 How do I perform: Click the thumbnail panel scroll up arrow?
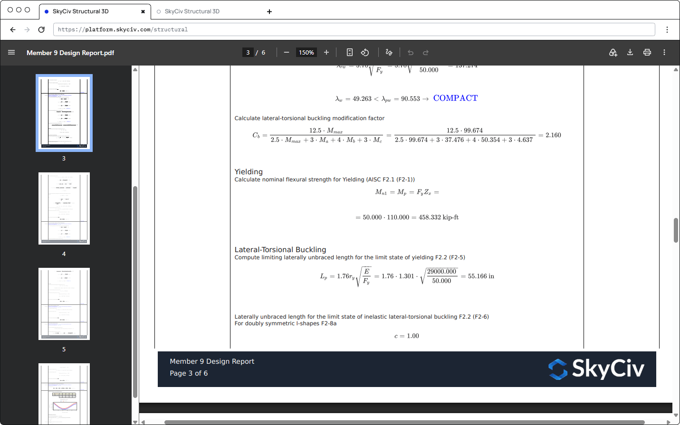click(x=135, y=69)
